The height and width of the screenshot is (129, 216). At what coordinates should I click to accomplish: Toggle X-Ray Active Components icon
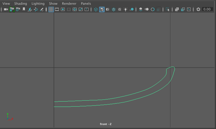tap(183, 9)
